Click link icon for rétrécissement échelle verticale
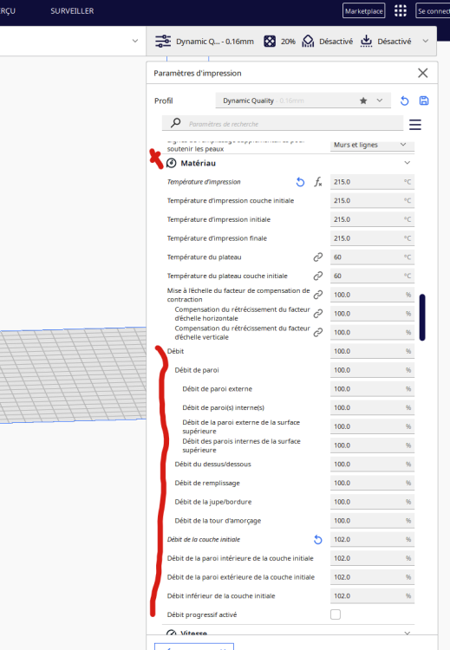 point(318,332)
